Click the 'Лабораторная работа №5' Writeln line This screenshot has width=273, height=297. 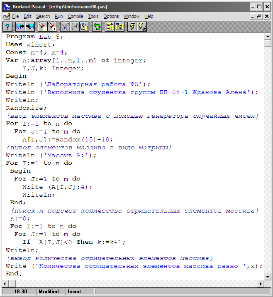pos(78,84)
